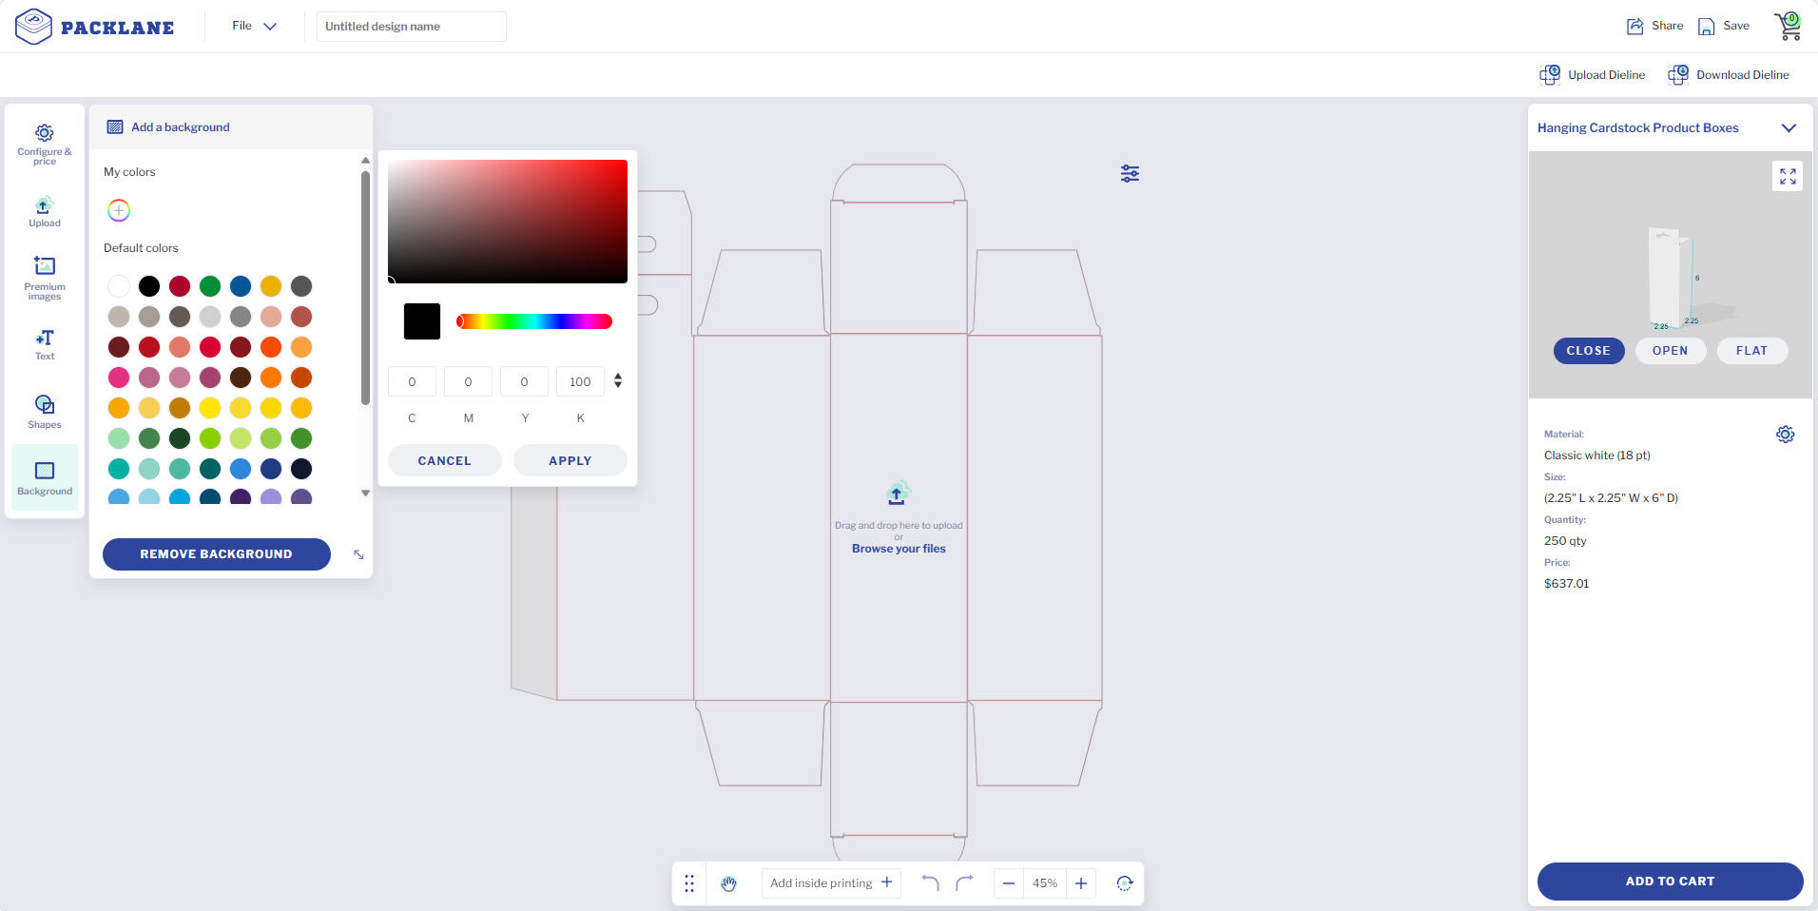Click the hand pan tool icon
Viewport: 1818px width, 911px height.
[728, 883]
